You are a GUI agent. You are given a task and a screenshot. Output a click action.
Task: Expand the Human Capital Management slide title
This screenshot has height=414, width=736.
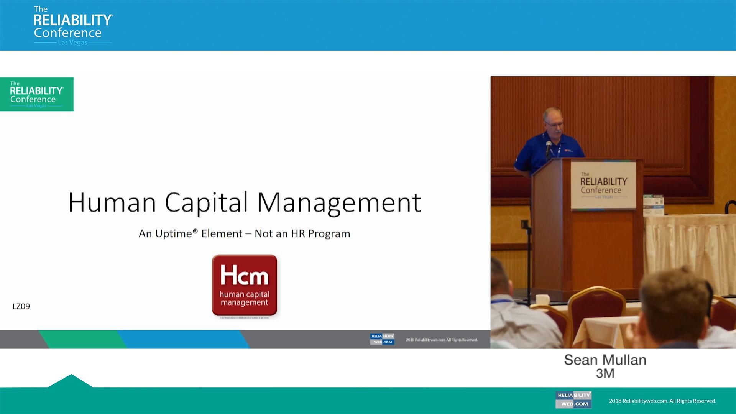click(245, 202)
